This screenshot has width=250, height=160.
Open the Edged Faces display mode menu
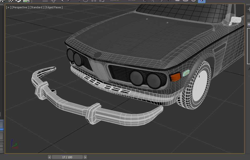[53, 7]
